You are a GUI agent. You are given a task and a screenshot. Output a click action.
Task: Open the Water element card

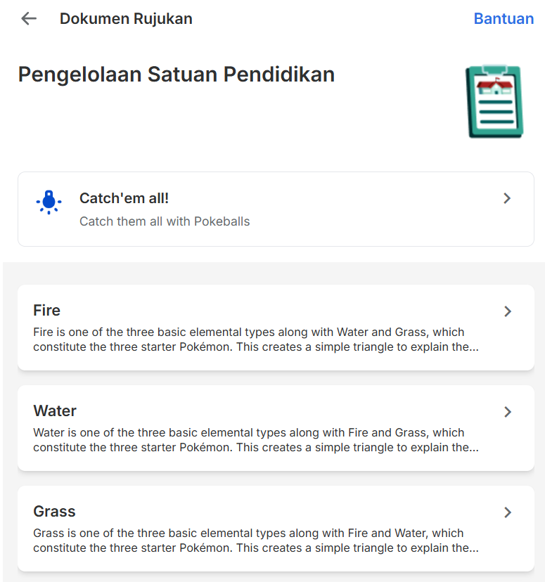pyautogui.click(x=276, y=427)
